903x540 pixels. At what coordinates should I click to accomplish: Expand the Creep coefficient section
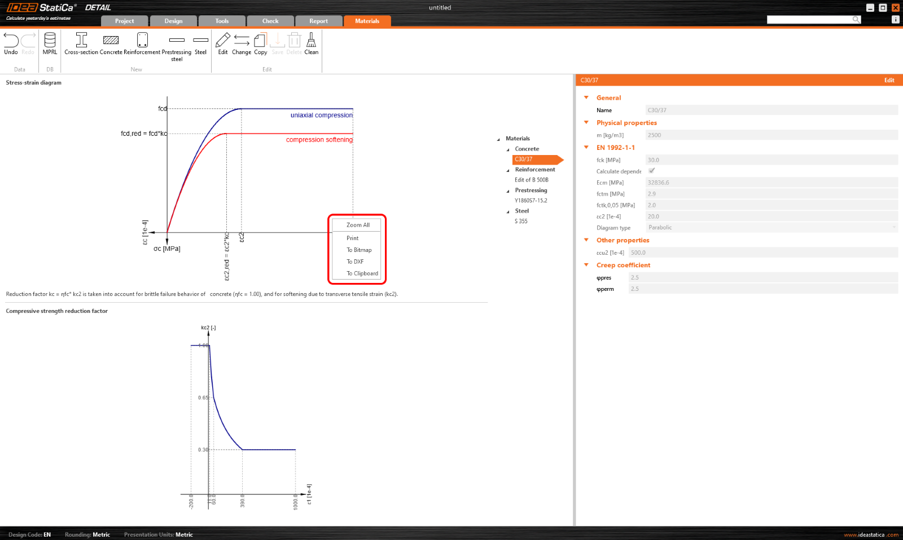point(587,265)
